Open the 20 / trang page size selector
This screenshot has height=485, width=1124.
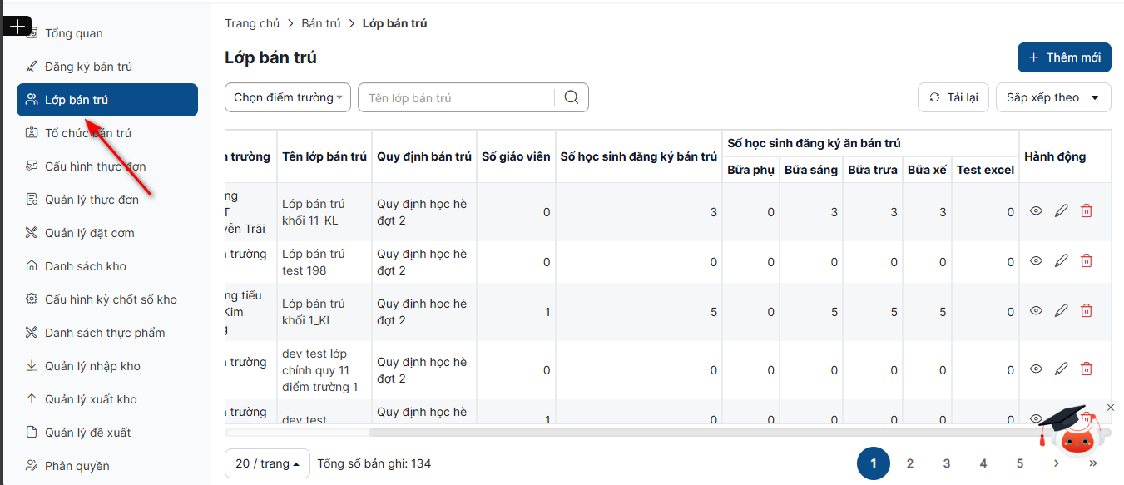[267, 463]
